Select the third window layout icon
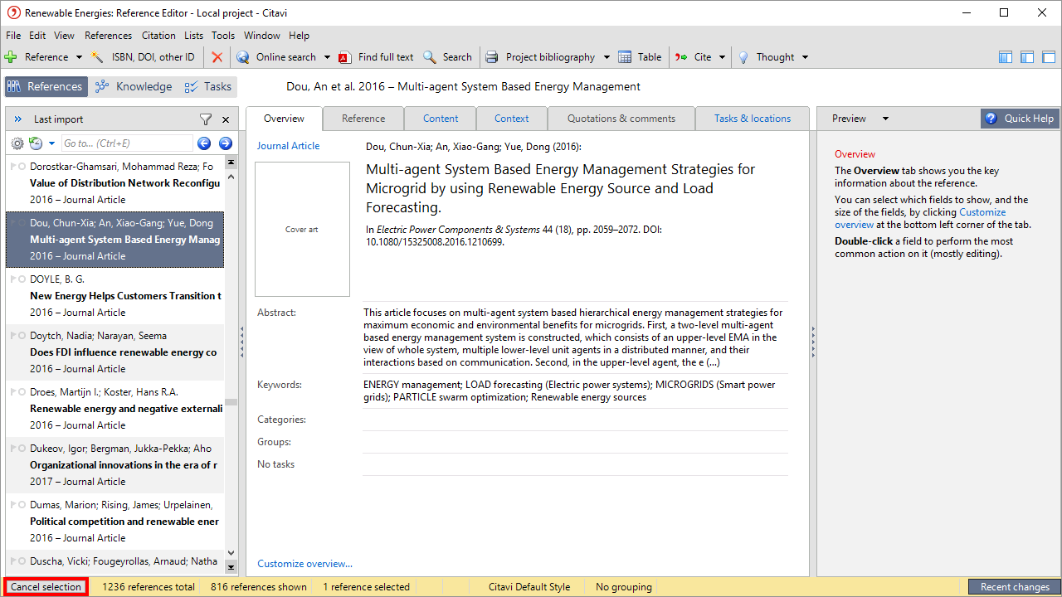 click(1049, 57)
